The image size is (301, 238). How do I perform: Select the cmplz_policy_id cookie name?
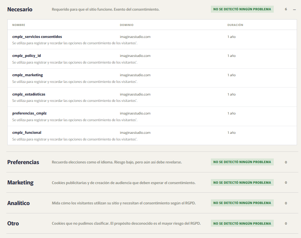pyautogui.click(x=27, y=56)
